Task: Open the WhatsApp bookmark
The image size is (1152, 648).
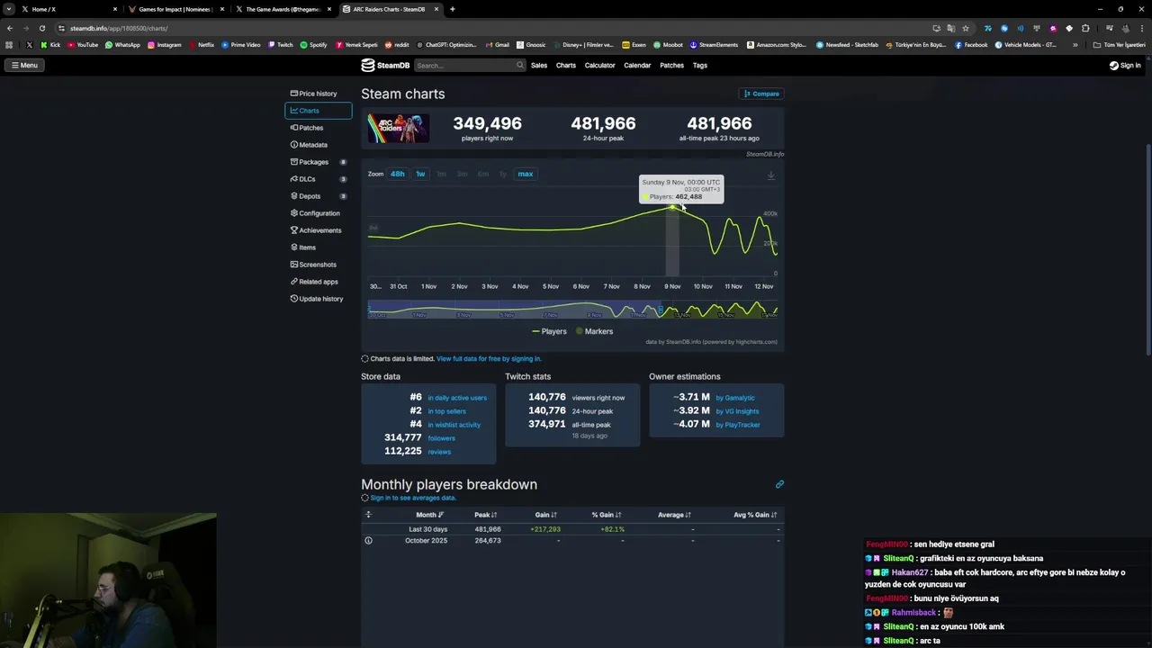Action: (122, 45)
